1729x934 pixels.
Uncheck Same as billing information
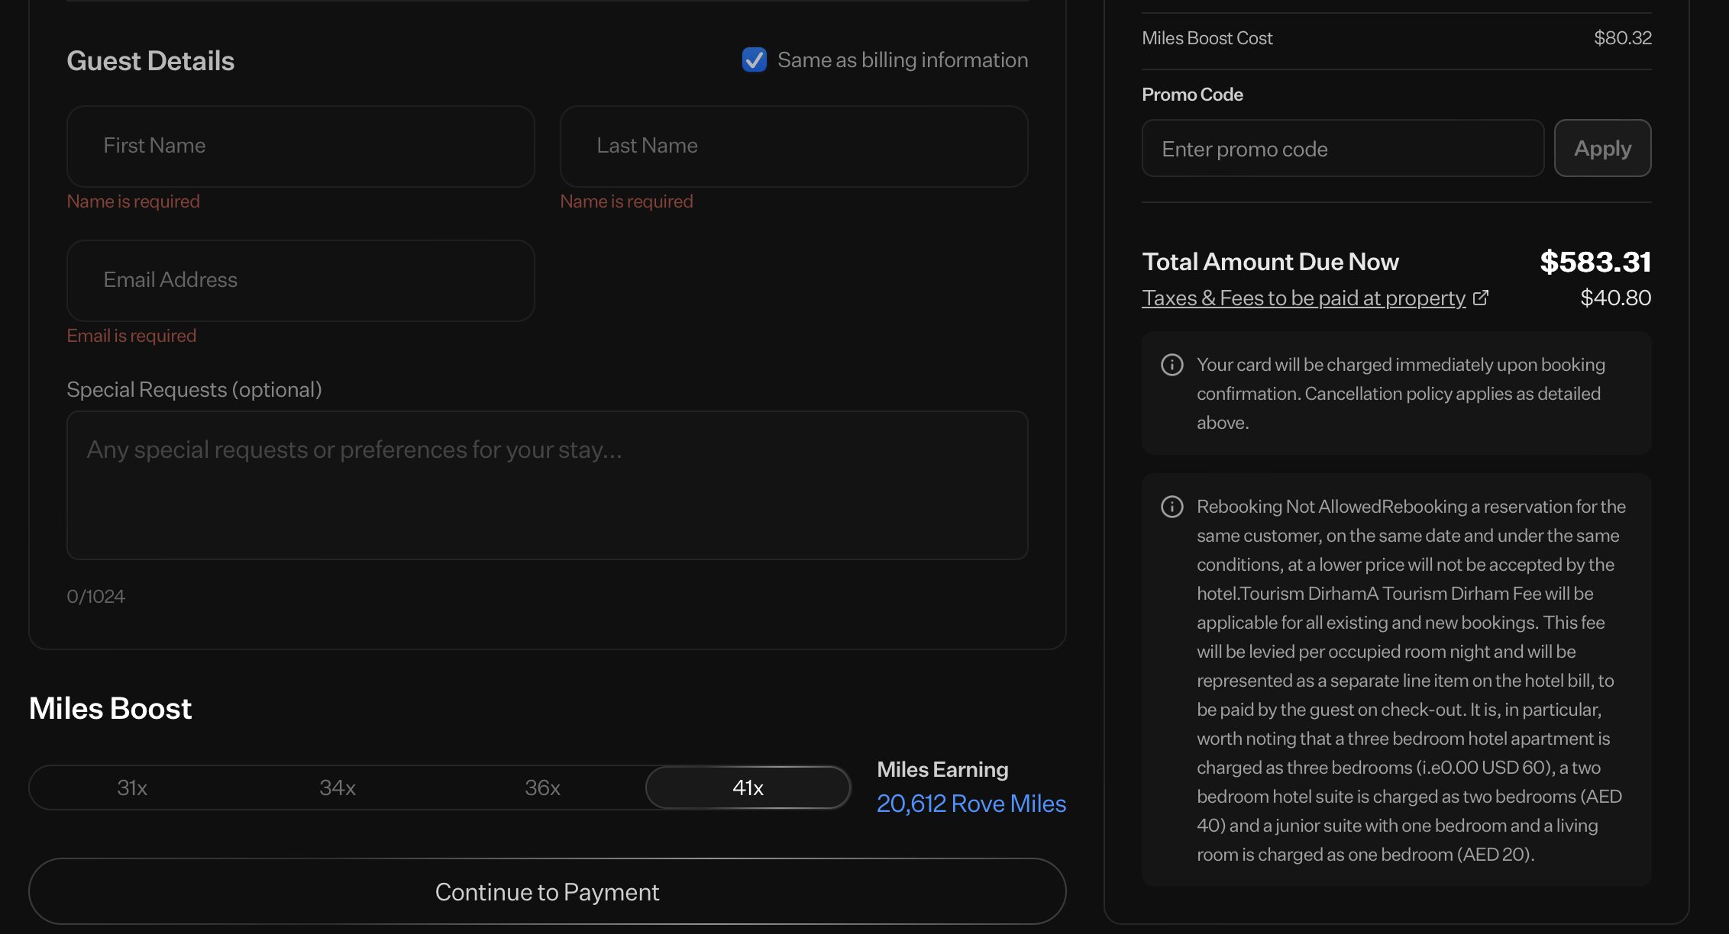coord(753,60)
